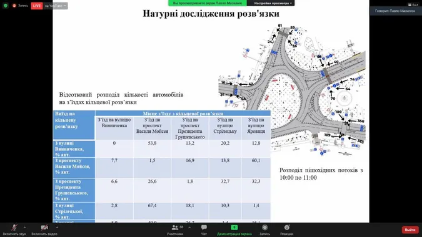Expand audio options caret next to 'Включить звук'
Screen dimensions: 422x237
tap(25, 228)
